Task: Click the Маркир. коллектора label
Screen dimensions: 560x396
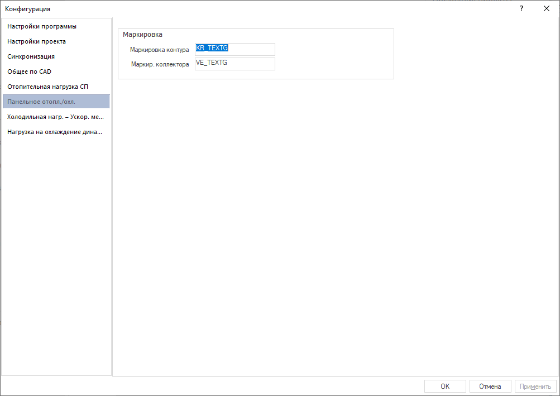Action: (160, 64)
